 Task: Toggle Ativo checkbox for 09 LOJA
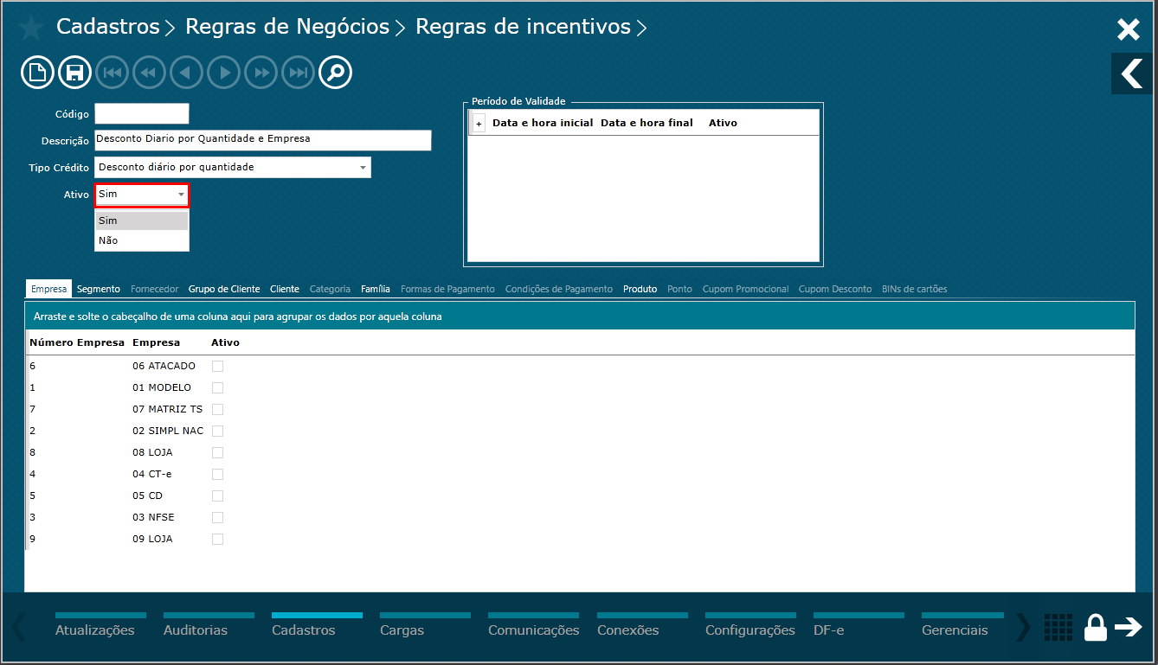217,539
